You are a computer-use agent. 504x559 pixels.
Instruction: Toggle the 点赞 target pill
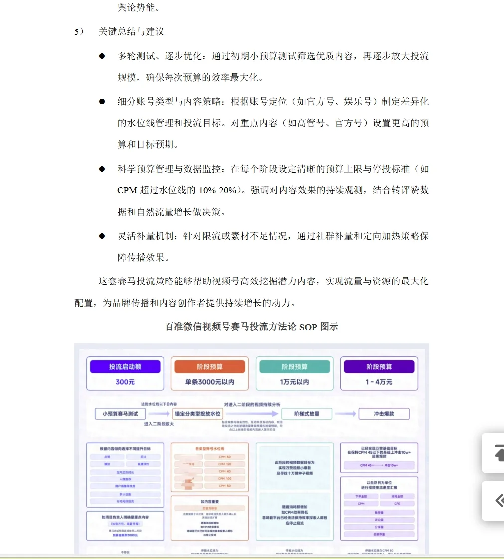coord(108,457)
